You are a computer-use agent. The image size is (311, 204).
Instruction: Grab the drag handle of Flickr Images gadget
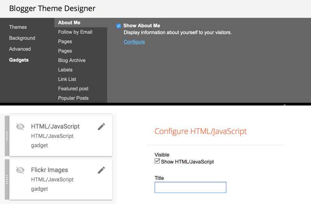coord(7,179)
